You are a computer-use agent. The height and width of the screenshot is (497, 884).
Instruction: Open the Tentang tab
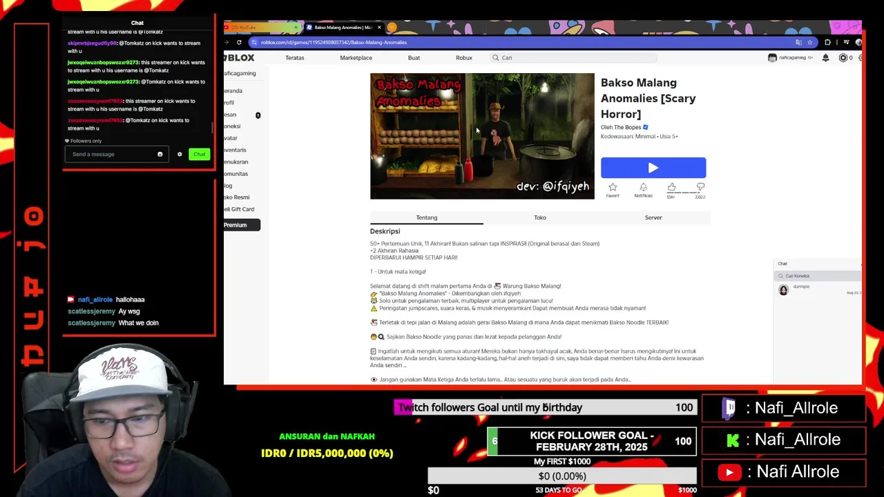pos(427,217)
